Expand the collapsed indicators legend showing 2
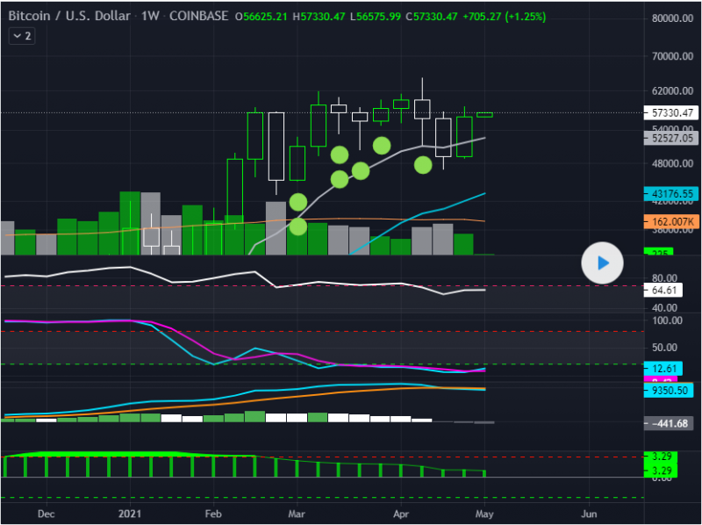The image size is (702, 525). pyautogui.click(x=22, y=36)
